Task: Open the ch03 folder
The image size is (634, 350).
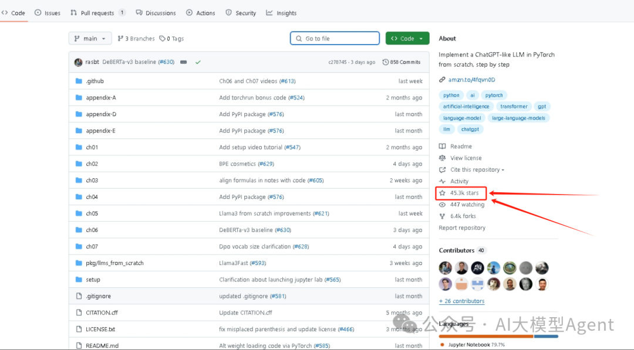Action: tap(92, 180)
